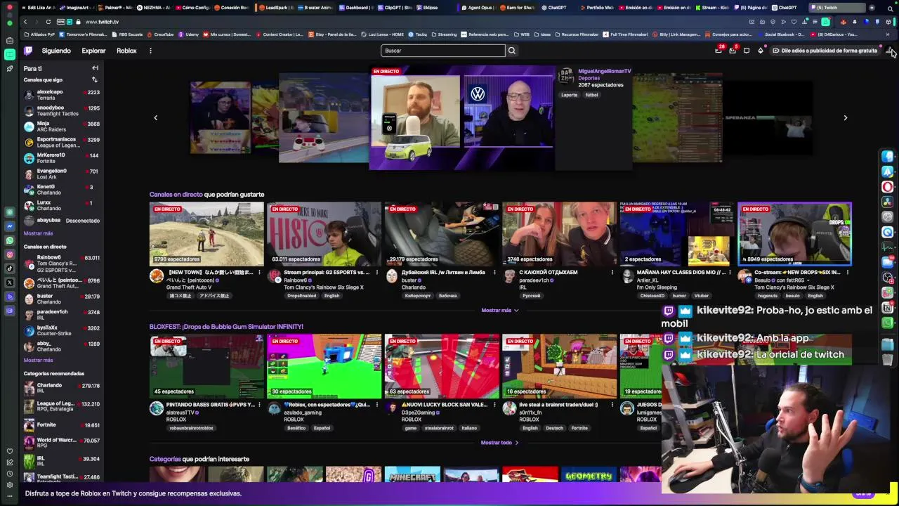Screen dimensions: 899x506
Task: Open options for buster stream card
Action: pyautogui.click(x=494, y=273)
